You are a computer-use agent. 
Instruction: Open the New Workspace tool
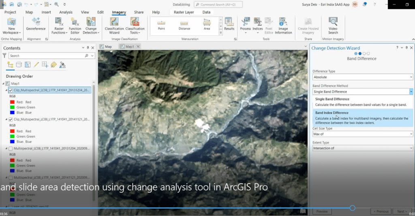[11, 26]
